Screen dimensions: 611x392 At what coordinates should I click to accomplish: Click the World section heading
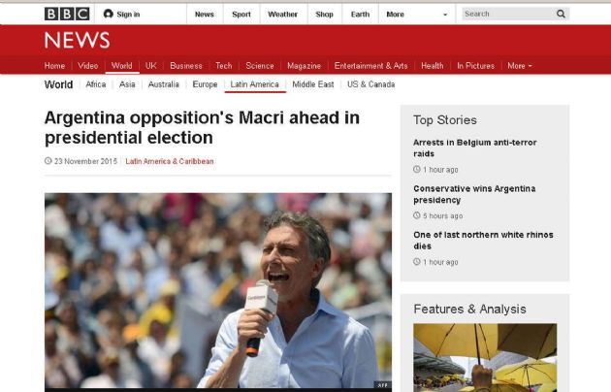pyautogui.click(x=58, y=84)
